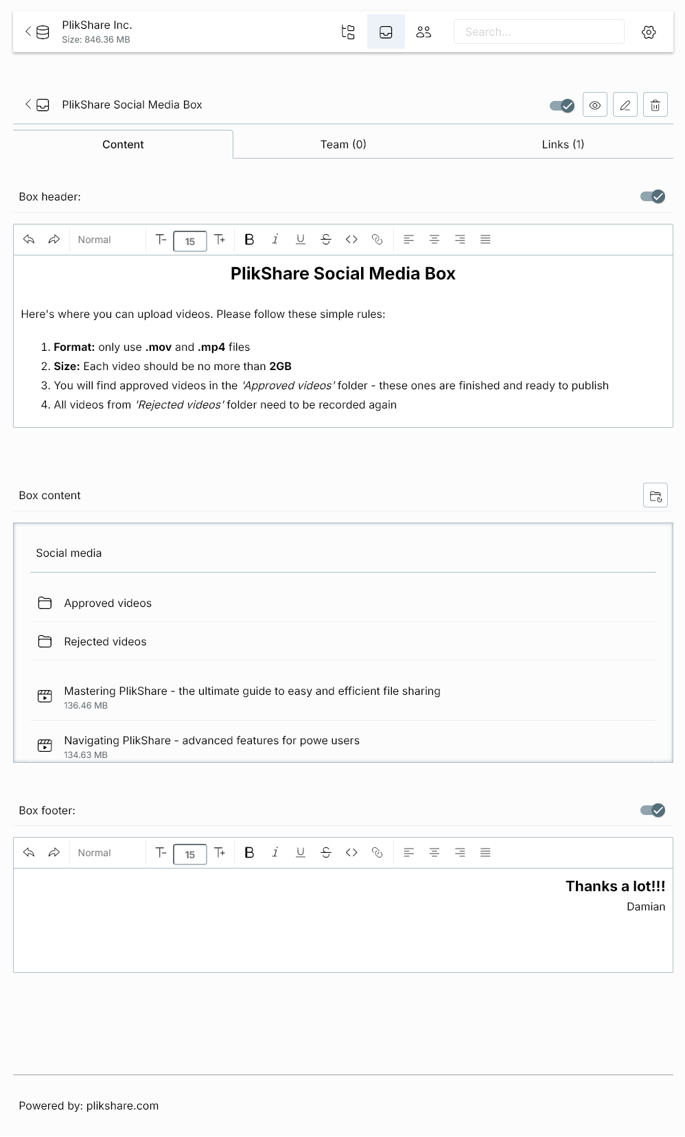The image size is (685, 1137).
Task: Click font size field in header editor
Action: click(x=190, y=241)
